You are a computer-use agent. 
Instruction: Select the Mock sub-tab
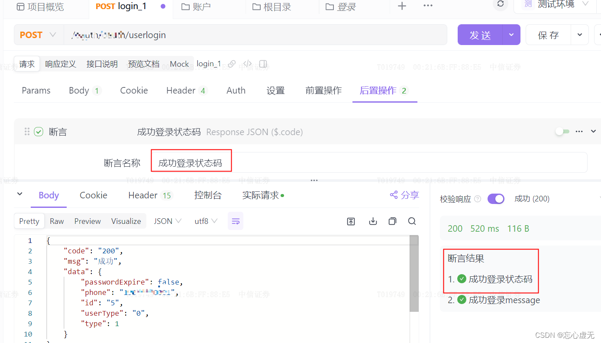[179, 64]
